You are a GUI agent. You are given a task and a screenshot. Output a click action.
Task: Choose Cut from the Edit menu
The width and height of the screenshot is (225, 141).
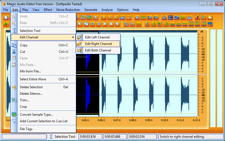(43, 52)
